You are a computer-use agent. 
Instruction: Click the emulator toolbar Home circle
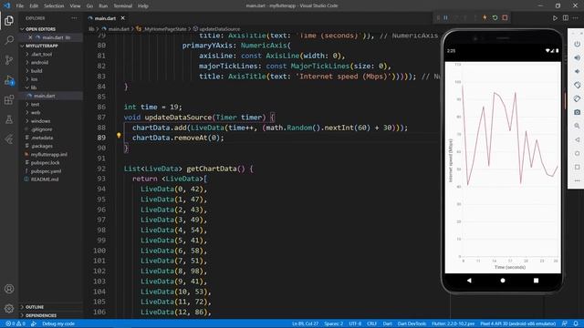pos(577,153)
